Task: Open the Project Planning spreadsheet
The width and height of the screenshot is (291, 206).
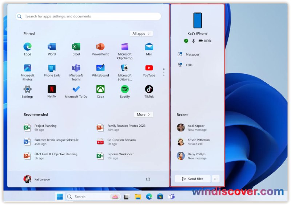Action: click(40, 128)
